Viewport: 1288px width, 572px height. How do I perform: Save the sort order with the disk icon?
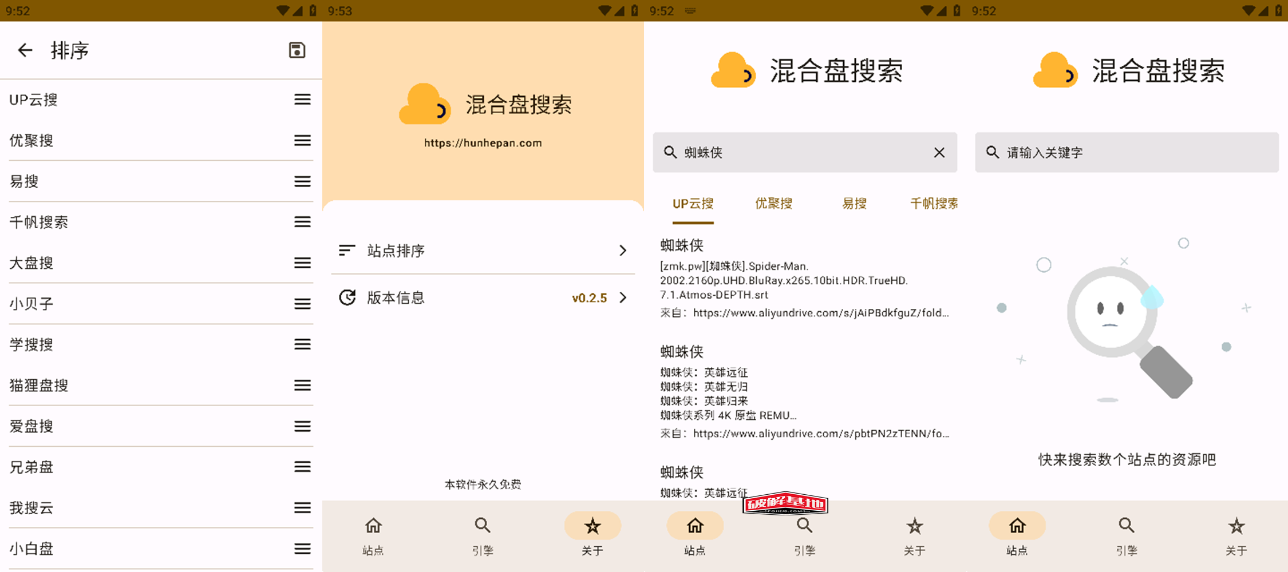[297, 50]
